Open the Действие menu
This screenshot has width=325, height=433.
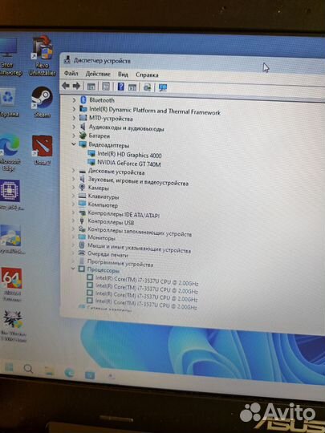(x=98, y=74)
